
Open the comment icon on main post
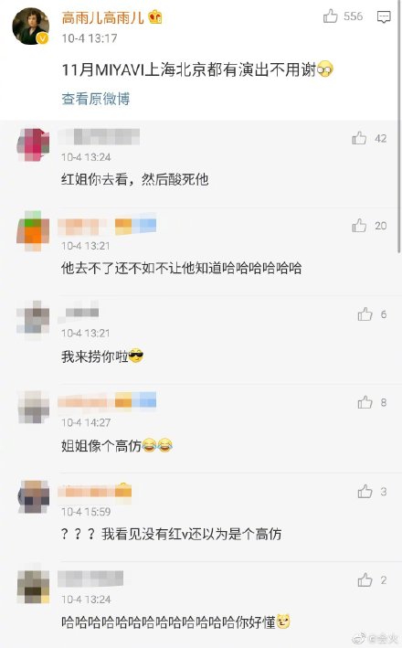(384, 17)
